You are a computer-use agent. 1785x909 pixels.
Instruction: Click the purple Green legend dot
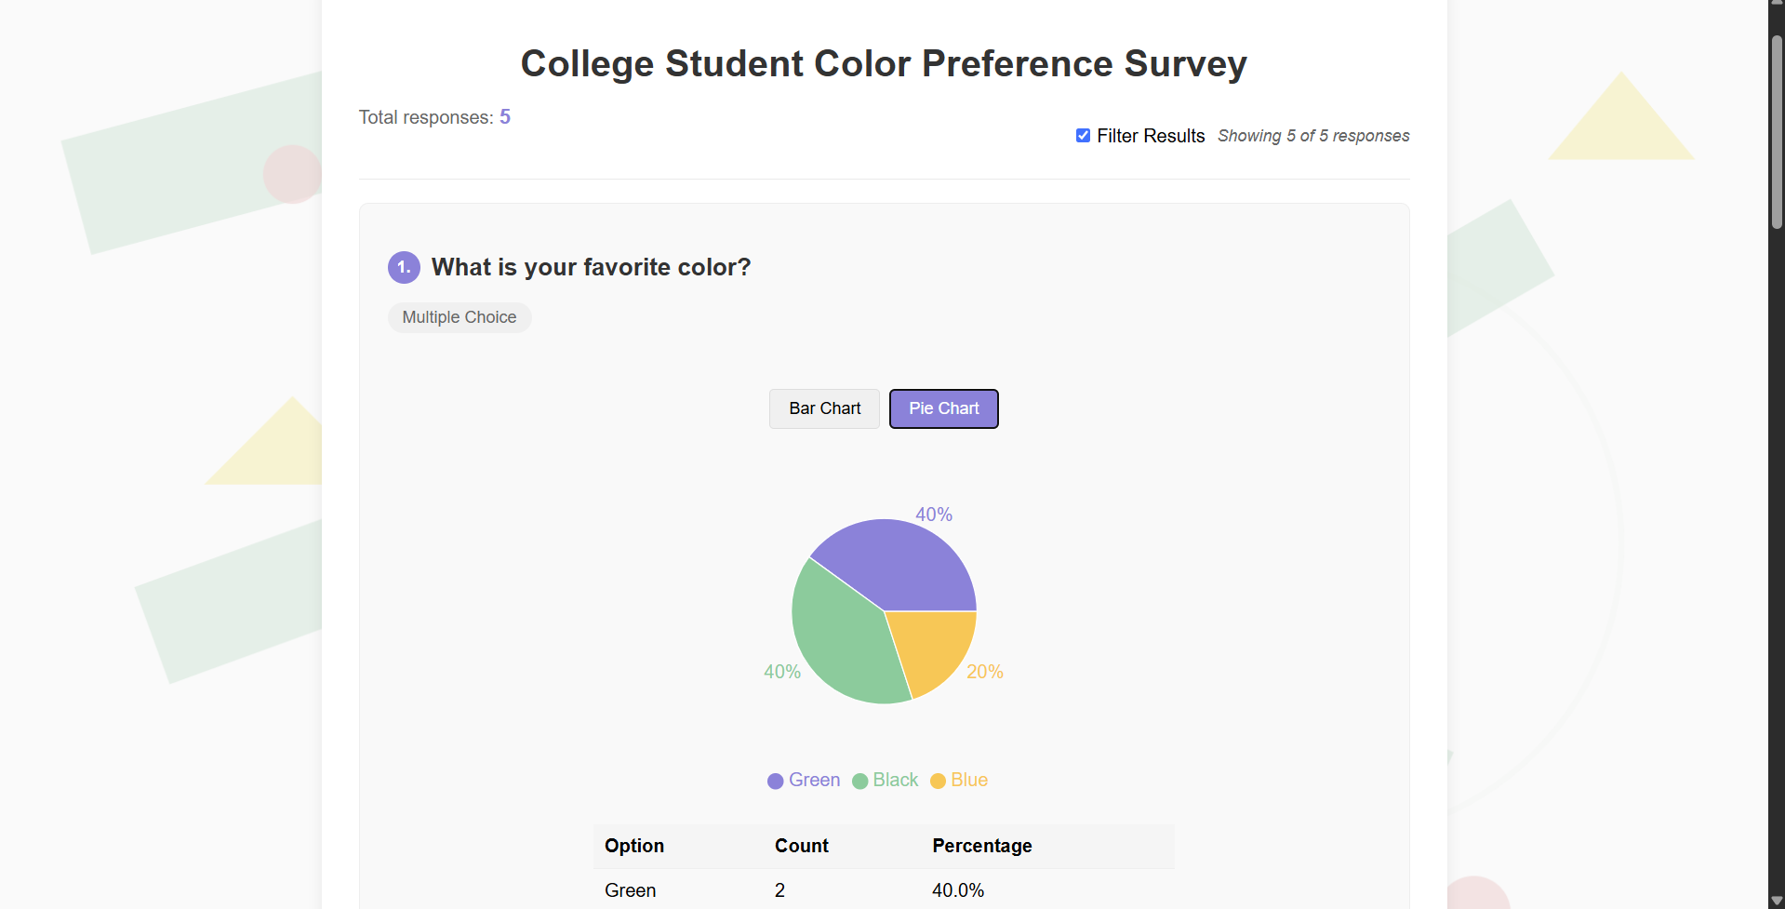[776, 781]
